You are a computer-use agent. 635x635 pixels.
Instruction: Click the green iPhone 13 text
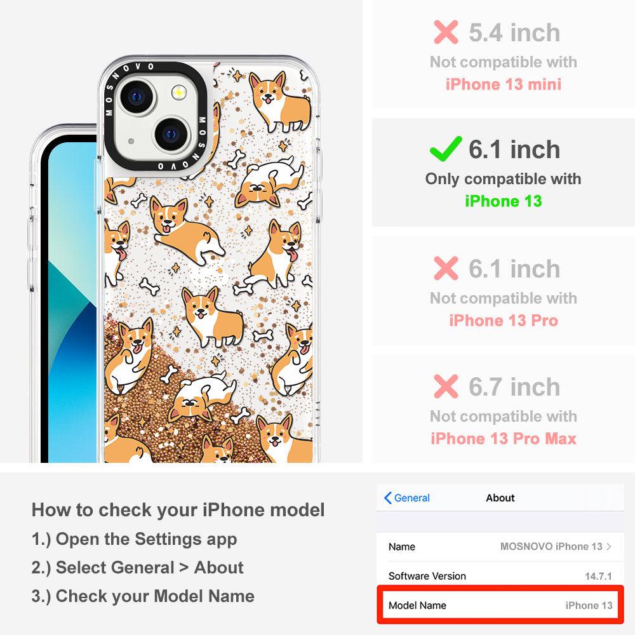(x=503, y=201)
